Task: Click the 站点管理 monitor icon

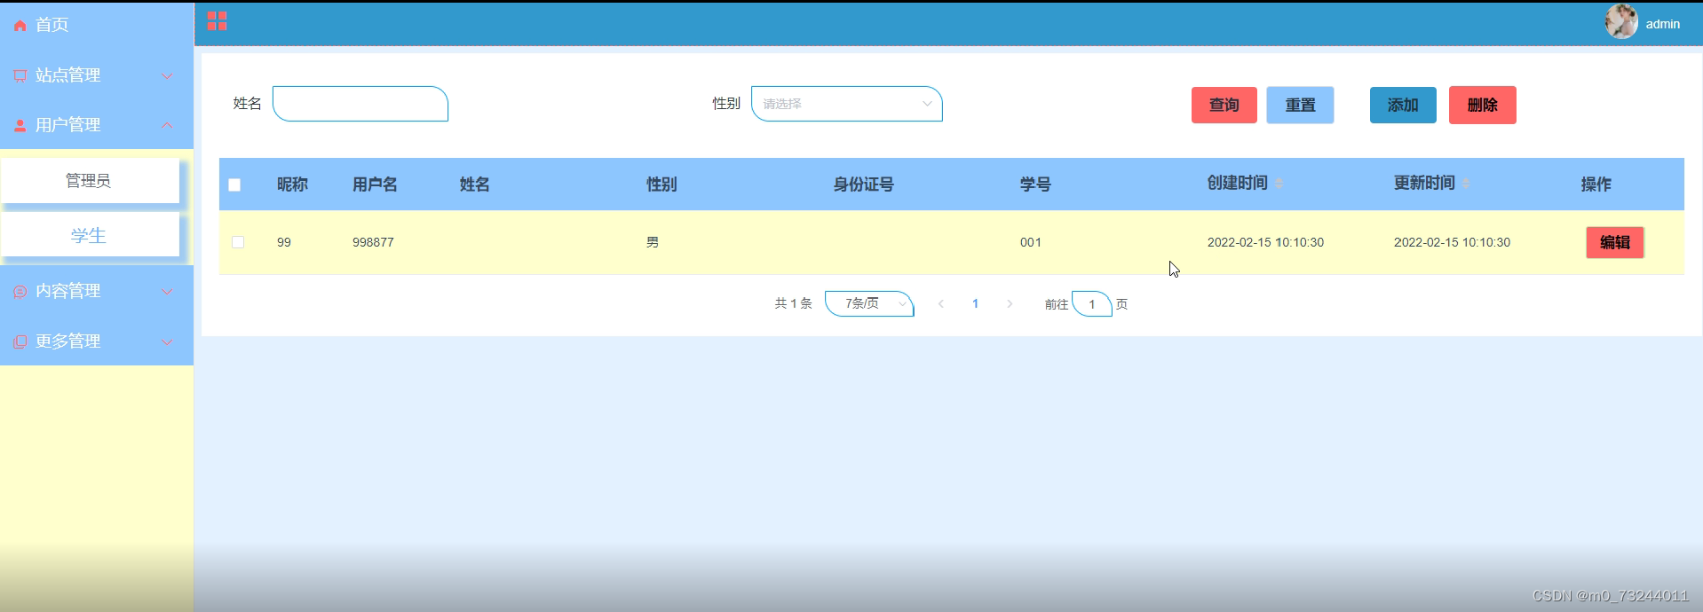Action: pos(20,76)
